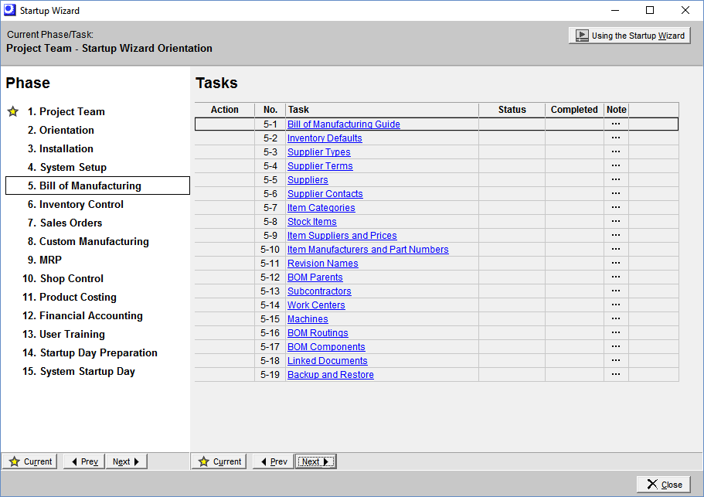
Task: Click the star icon beside Project Team phase
Action: point(12,111)
